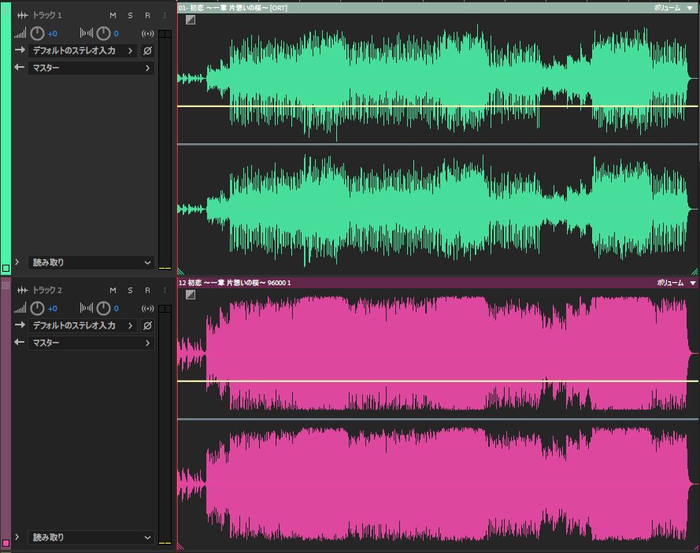This screenshot has height=553, width=700.
Task: Click Track 2 output arrow icon
Action: (x=20, y=343)
